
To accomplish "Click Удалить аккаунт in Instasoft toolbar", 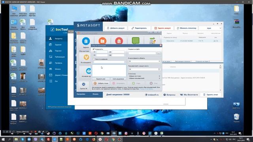I will [162, 28].
